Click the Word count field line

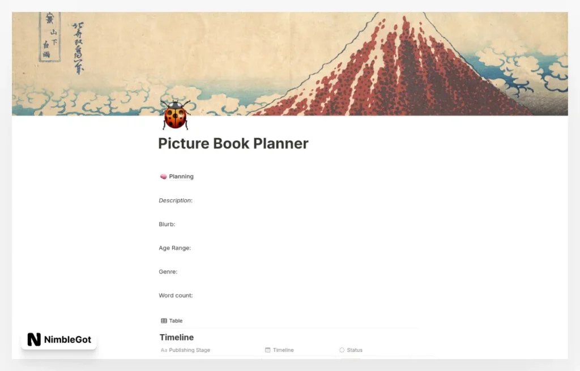[x=176, y=295]
